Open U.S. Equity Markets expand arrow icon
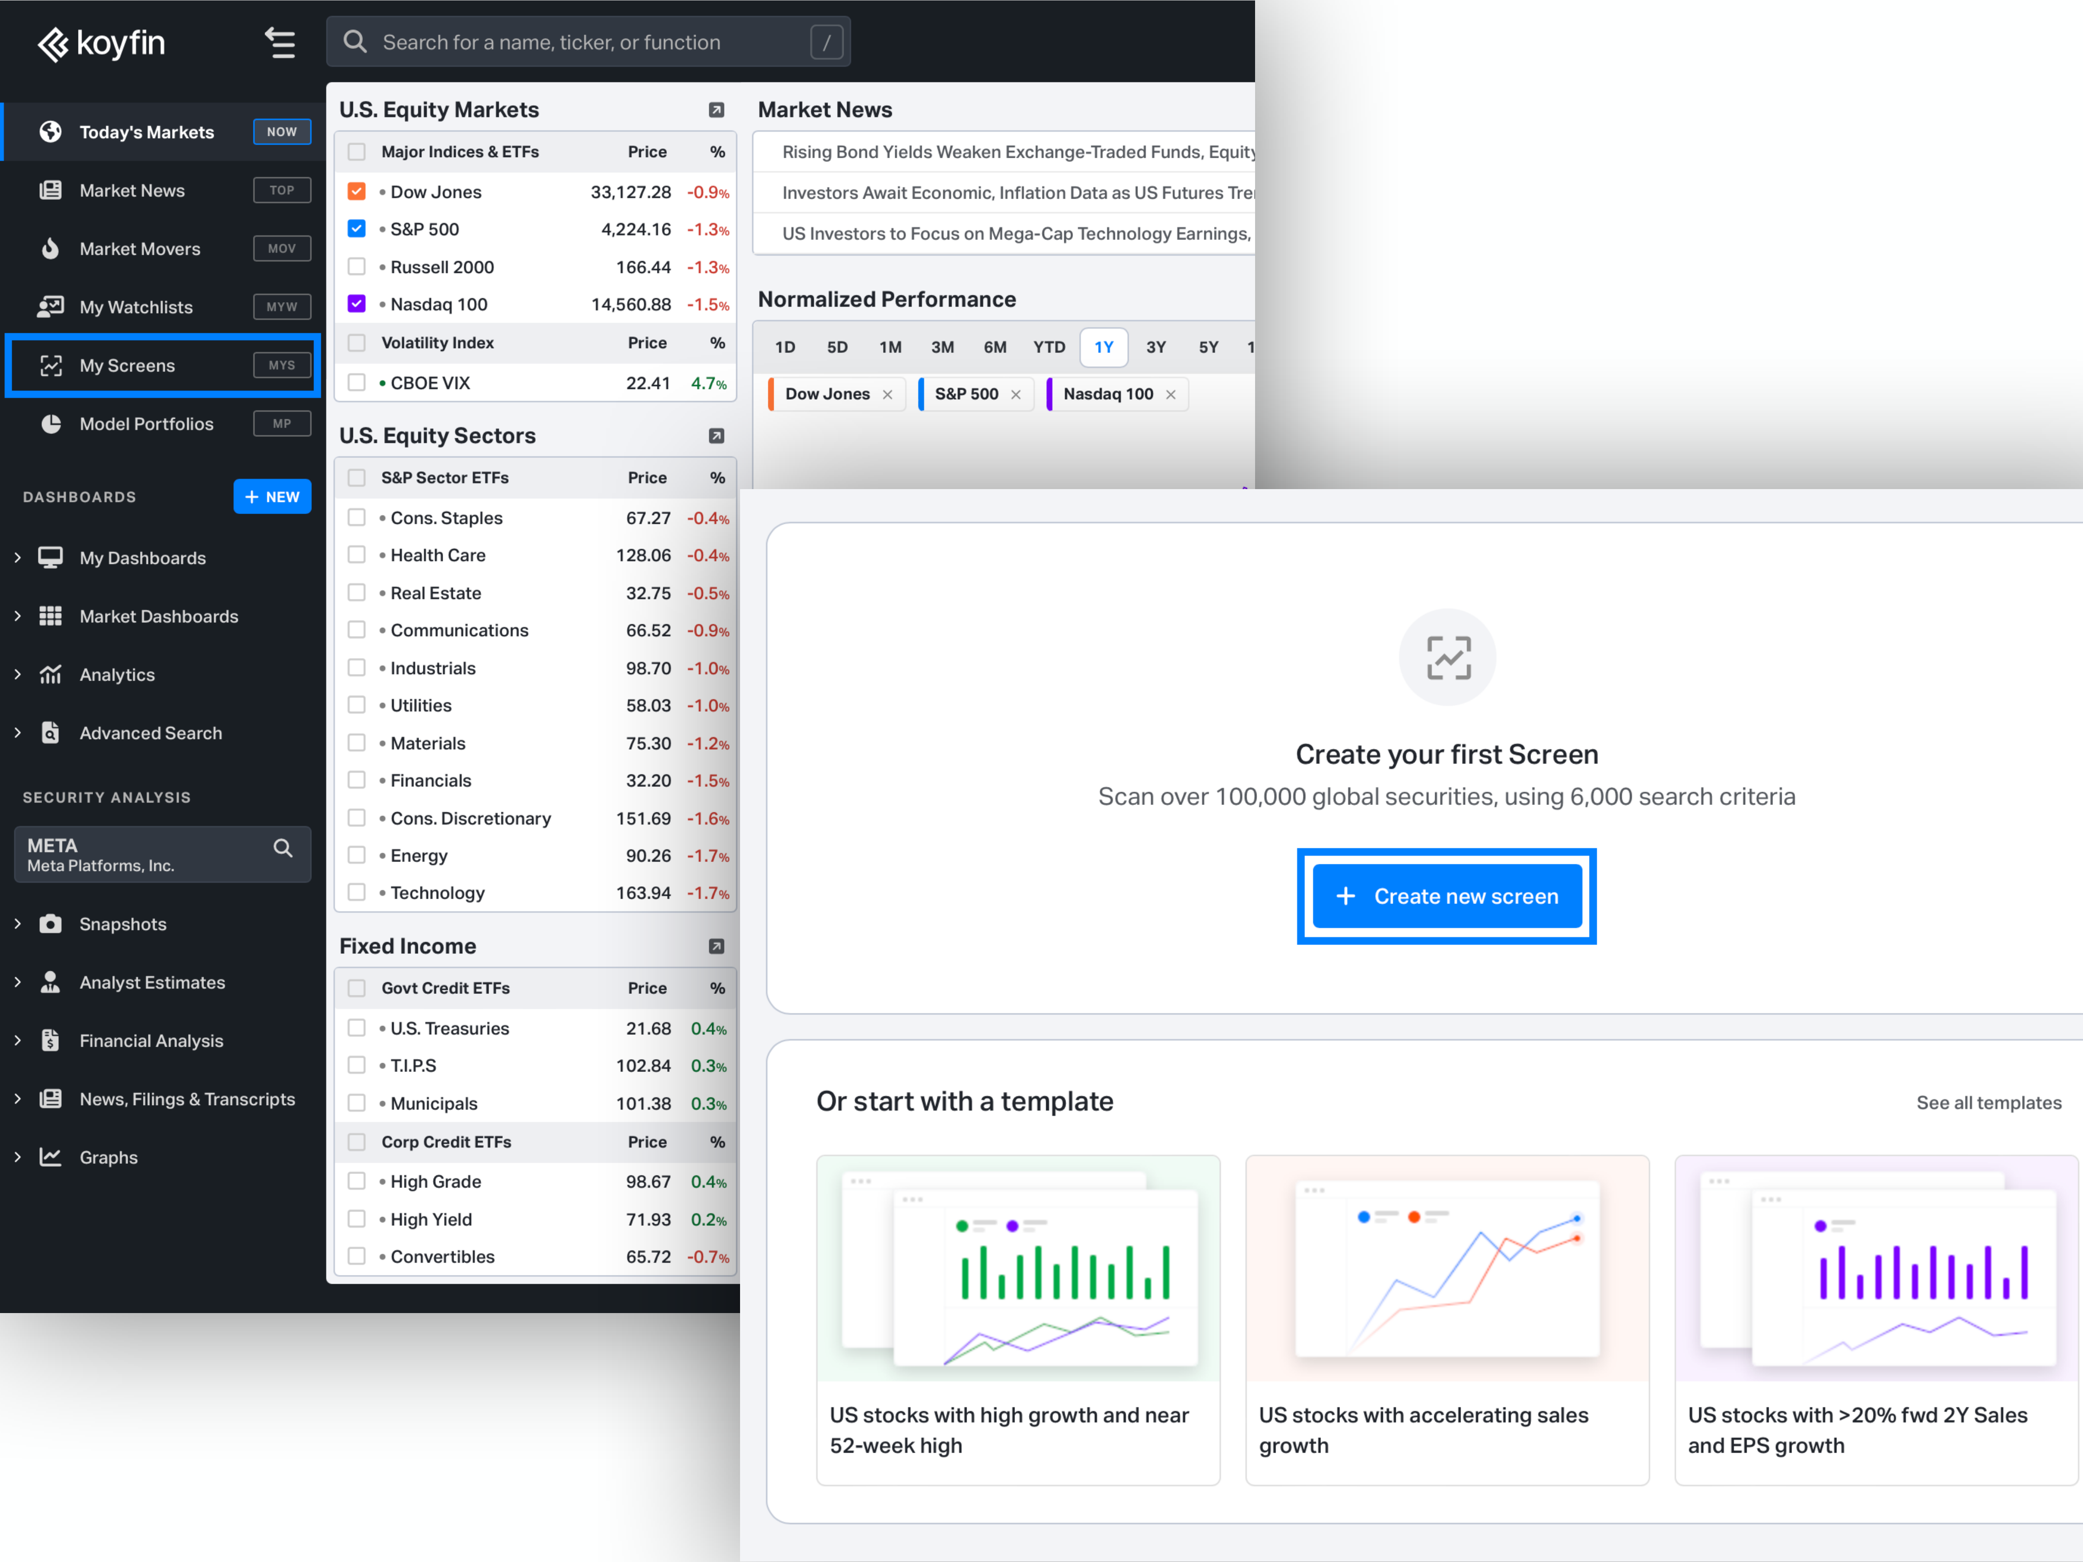 [x=717, y=110]
